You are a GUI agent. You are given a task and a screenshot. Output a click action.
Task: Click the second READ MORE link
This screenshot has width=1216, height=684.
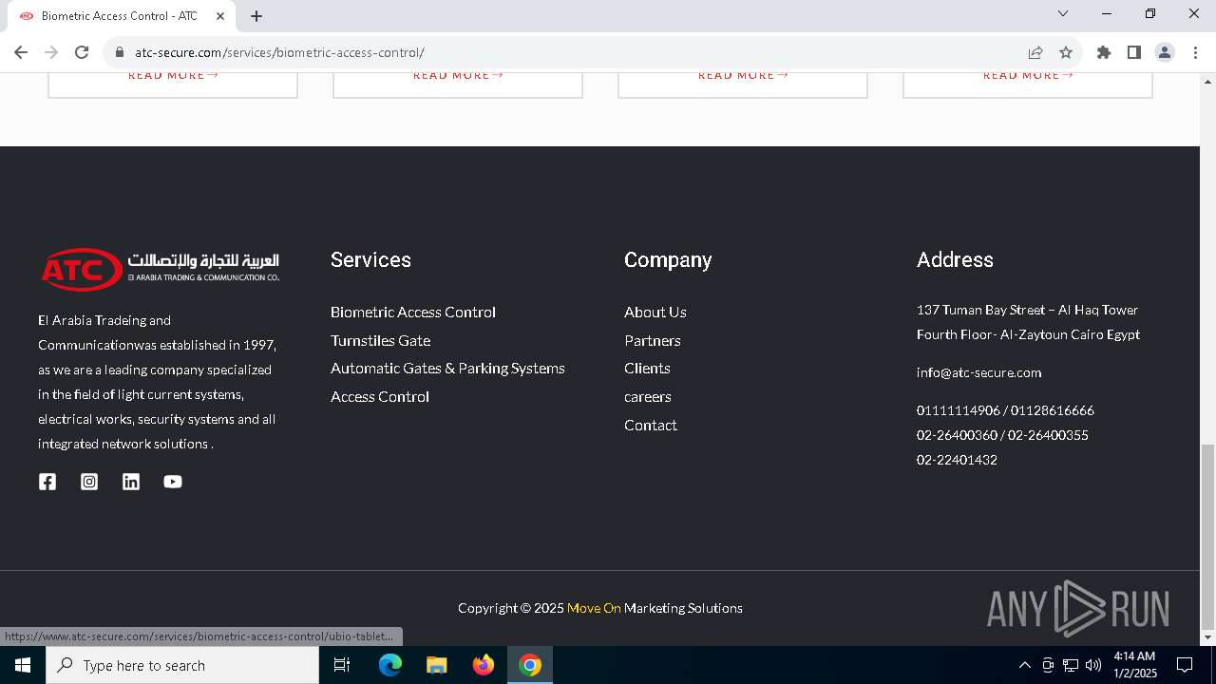click(458, 75)
